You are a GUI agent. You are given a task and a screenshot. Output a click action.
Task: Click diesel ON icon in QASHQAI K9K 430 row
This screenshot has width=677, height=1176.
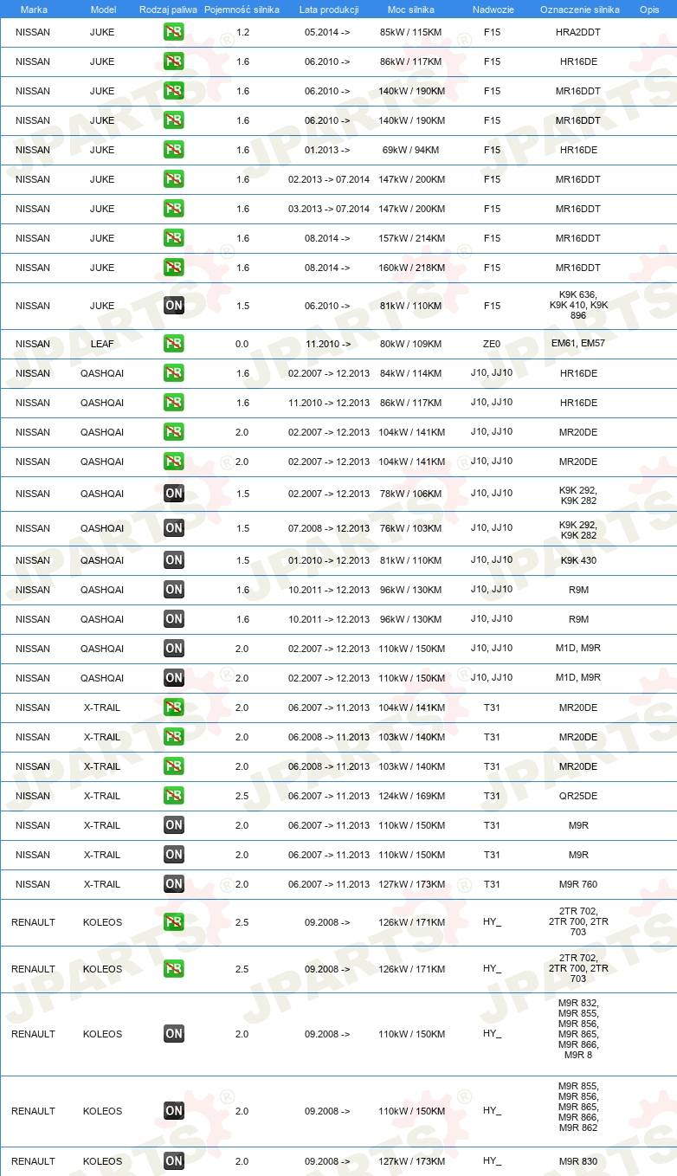point(174,560)
